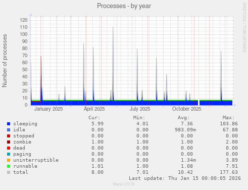Select the 'total' legend label
This screenshot has height=190, width=248.
21,172
